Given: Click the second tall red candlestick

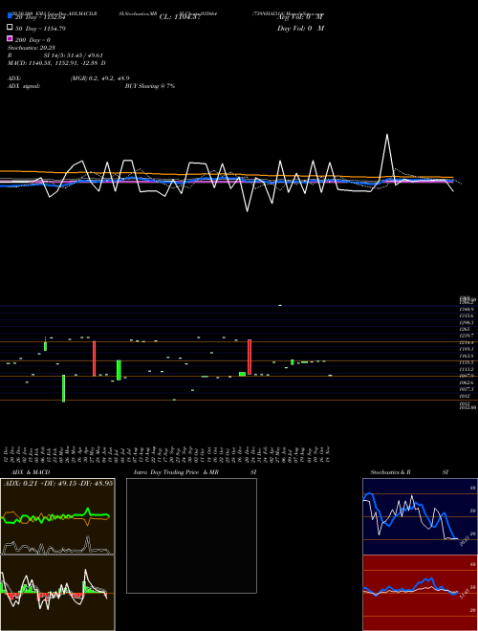Looking at the screenshot, I should tap(250, 357).
